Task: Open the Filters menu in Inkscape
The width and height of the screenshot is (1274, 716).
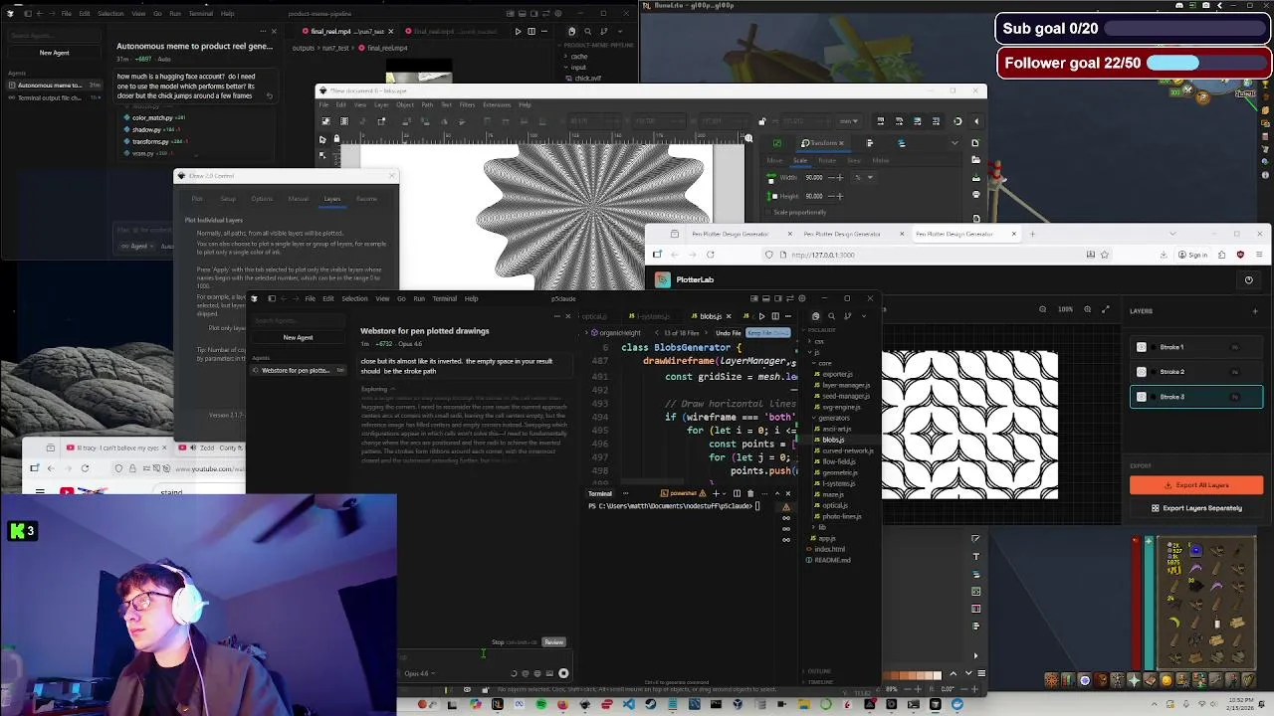Action: 467,104
